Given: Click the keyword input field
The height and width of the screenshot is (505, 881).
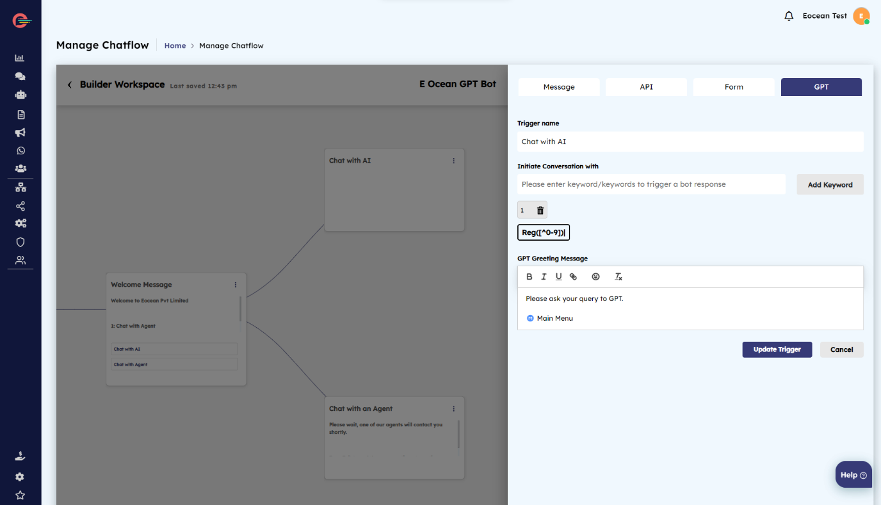Looking at the screenshot, I should 651,184.
